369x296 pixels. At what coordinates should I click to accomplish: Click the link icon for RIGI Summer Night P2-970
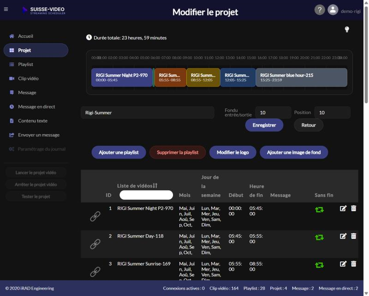pyautogui.click(x=95, y=216)
